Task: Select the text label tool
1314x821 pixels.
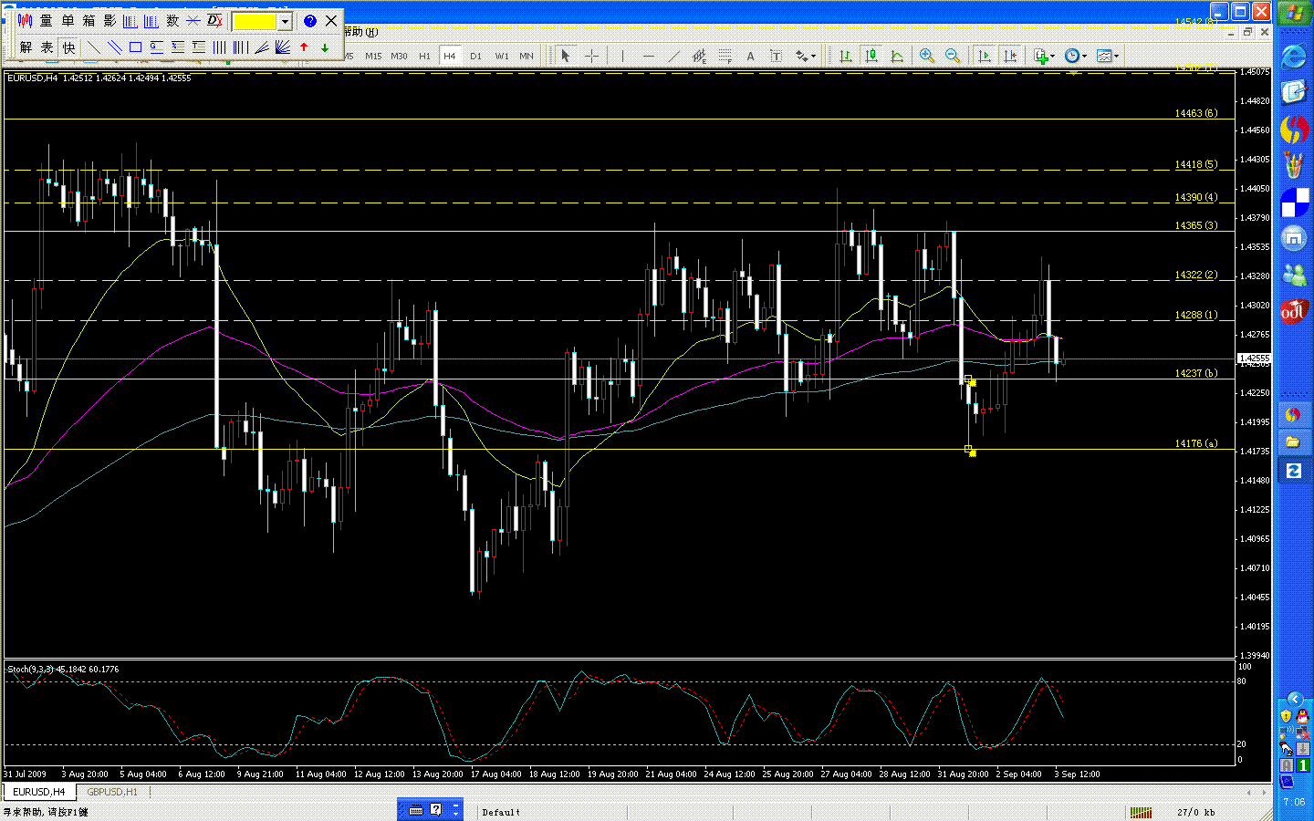Action: 777,57
